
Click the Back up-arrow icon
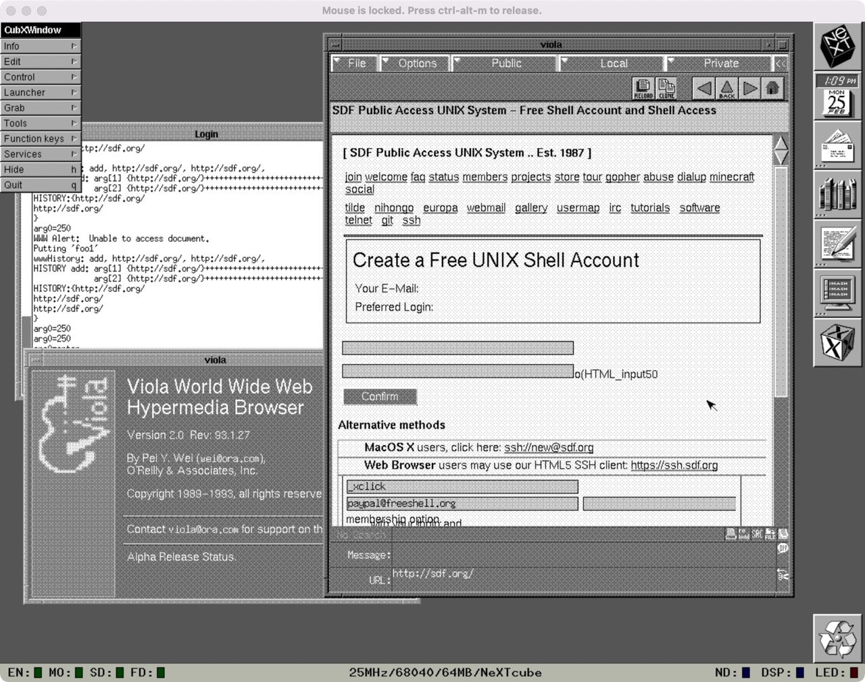pos(726,88)
